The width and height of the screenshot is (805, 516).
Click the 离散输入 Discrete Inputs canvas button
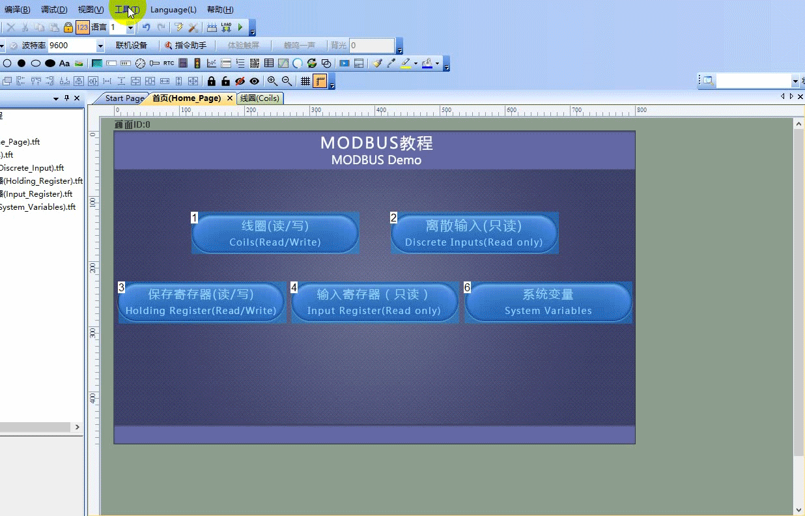[474, 233]
